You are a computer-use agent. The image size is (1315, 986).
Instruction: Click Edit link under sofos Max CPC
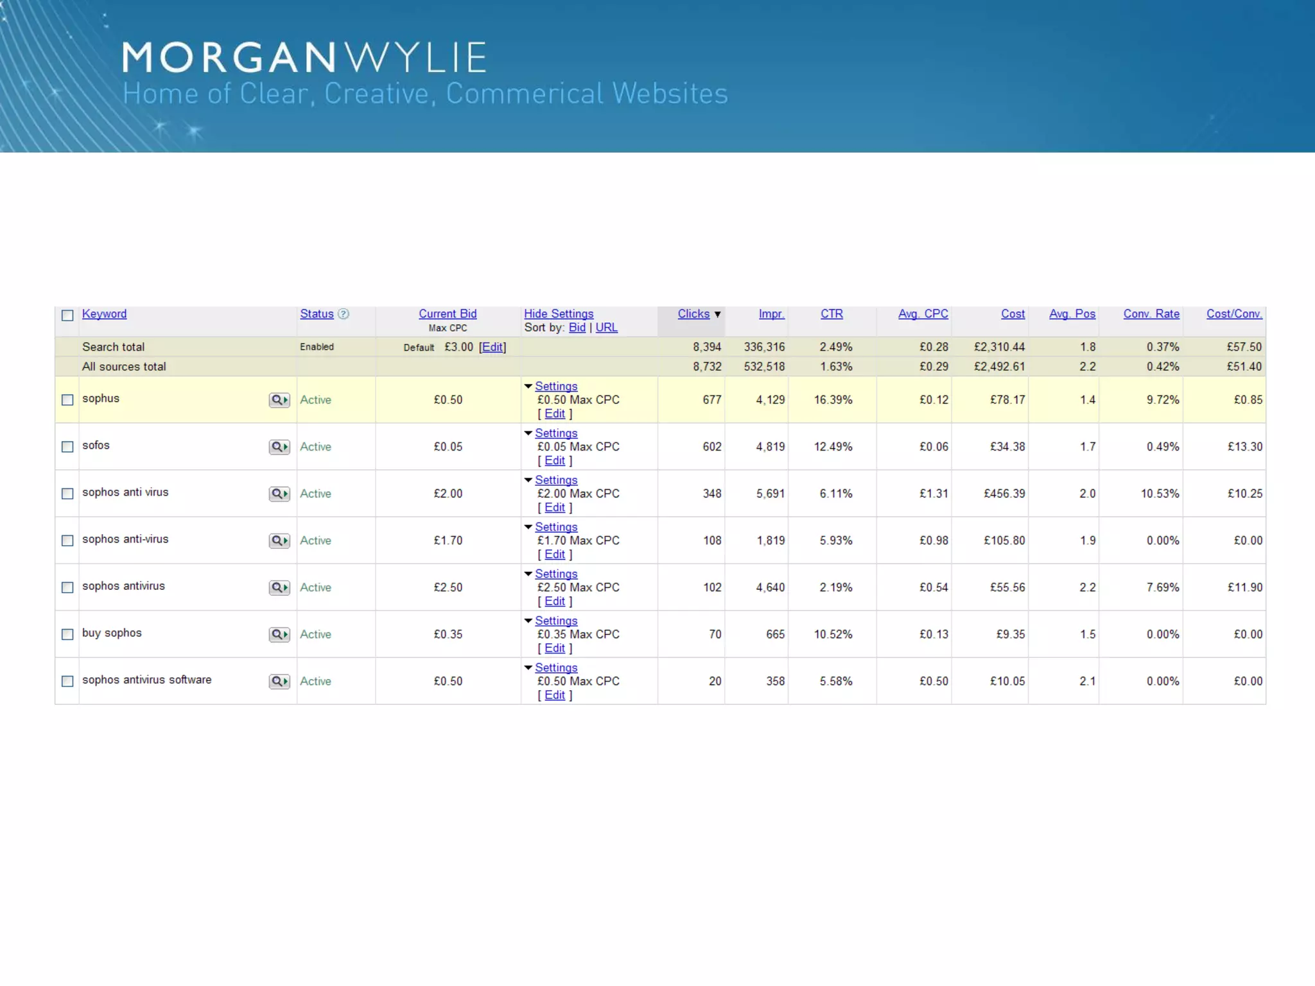point(555,461)
